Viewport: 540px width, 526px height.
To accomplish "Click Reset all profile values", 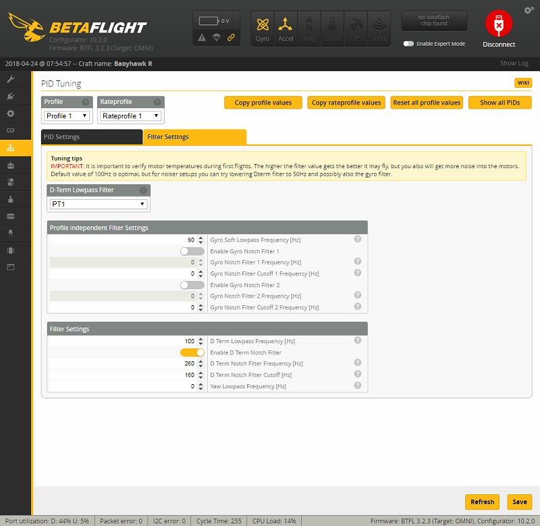I will pos(427,103).
